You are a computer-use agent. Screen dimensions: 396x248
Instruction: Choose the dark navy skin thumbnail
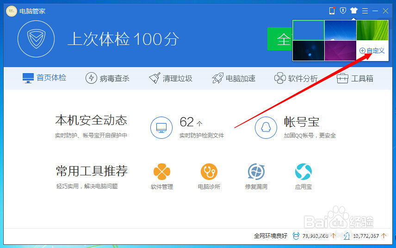[x=309, y=51]
